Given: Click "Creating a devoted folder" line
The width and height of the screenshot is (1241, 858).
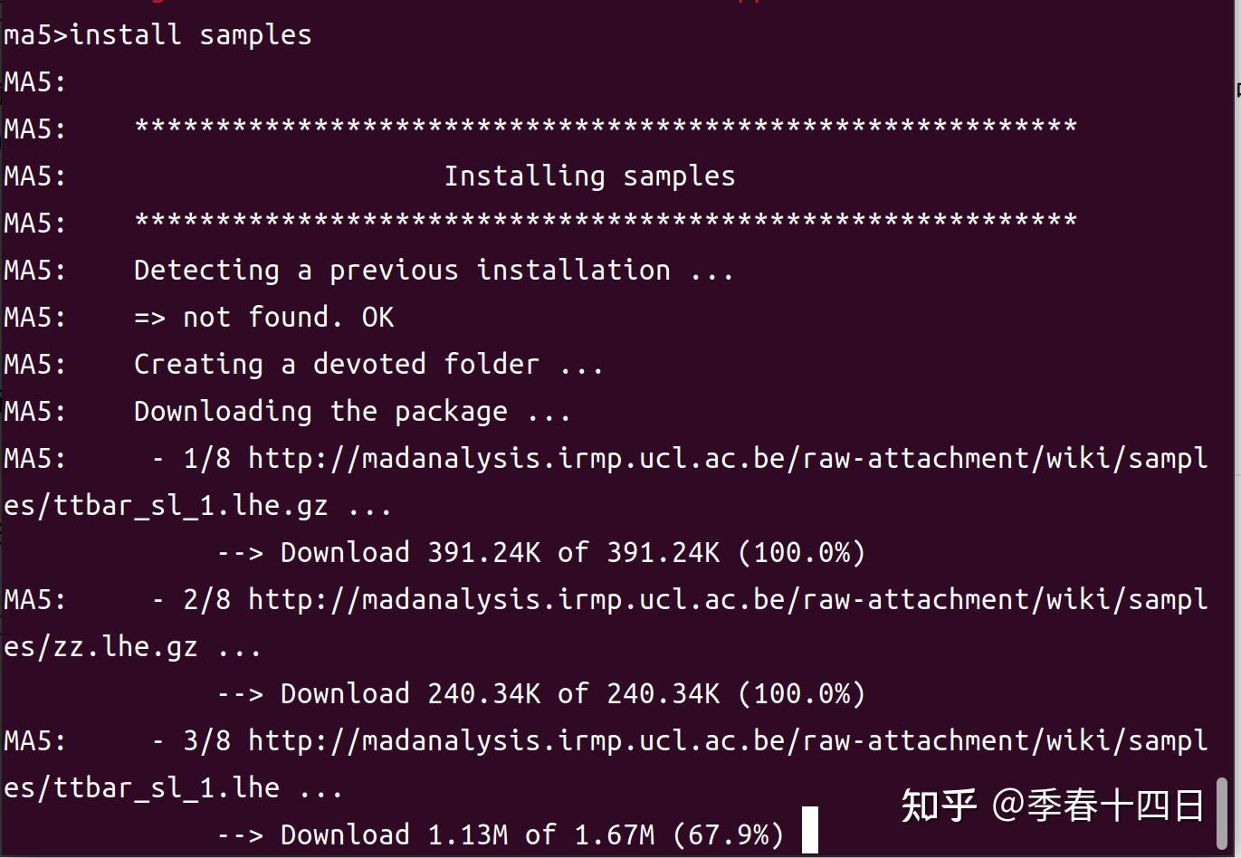Looking at the screenshot, I should pyautogui.click(x=368, y=365).
